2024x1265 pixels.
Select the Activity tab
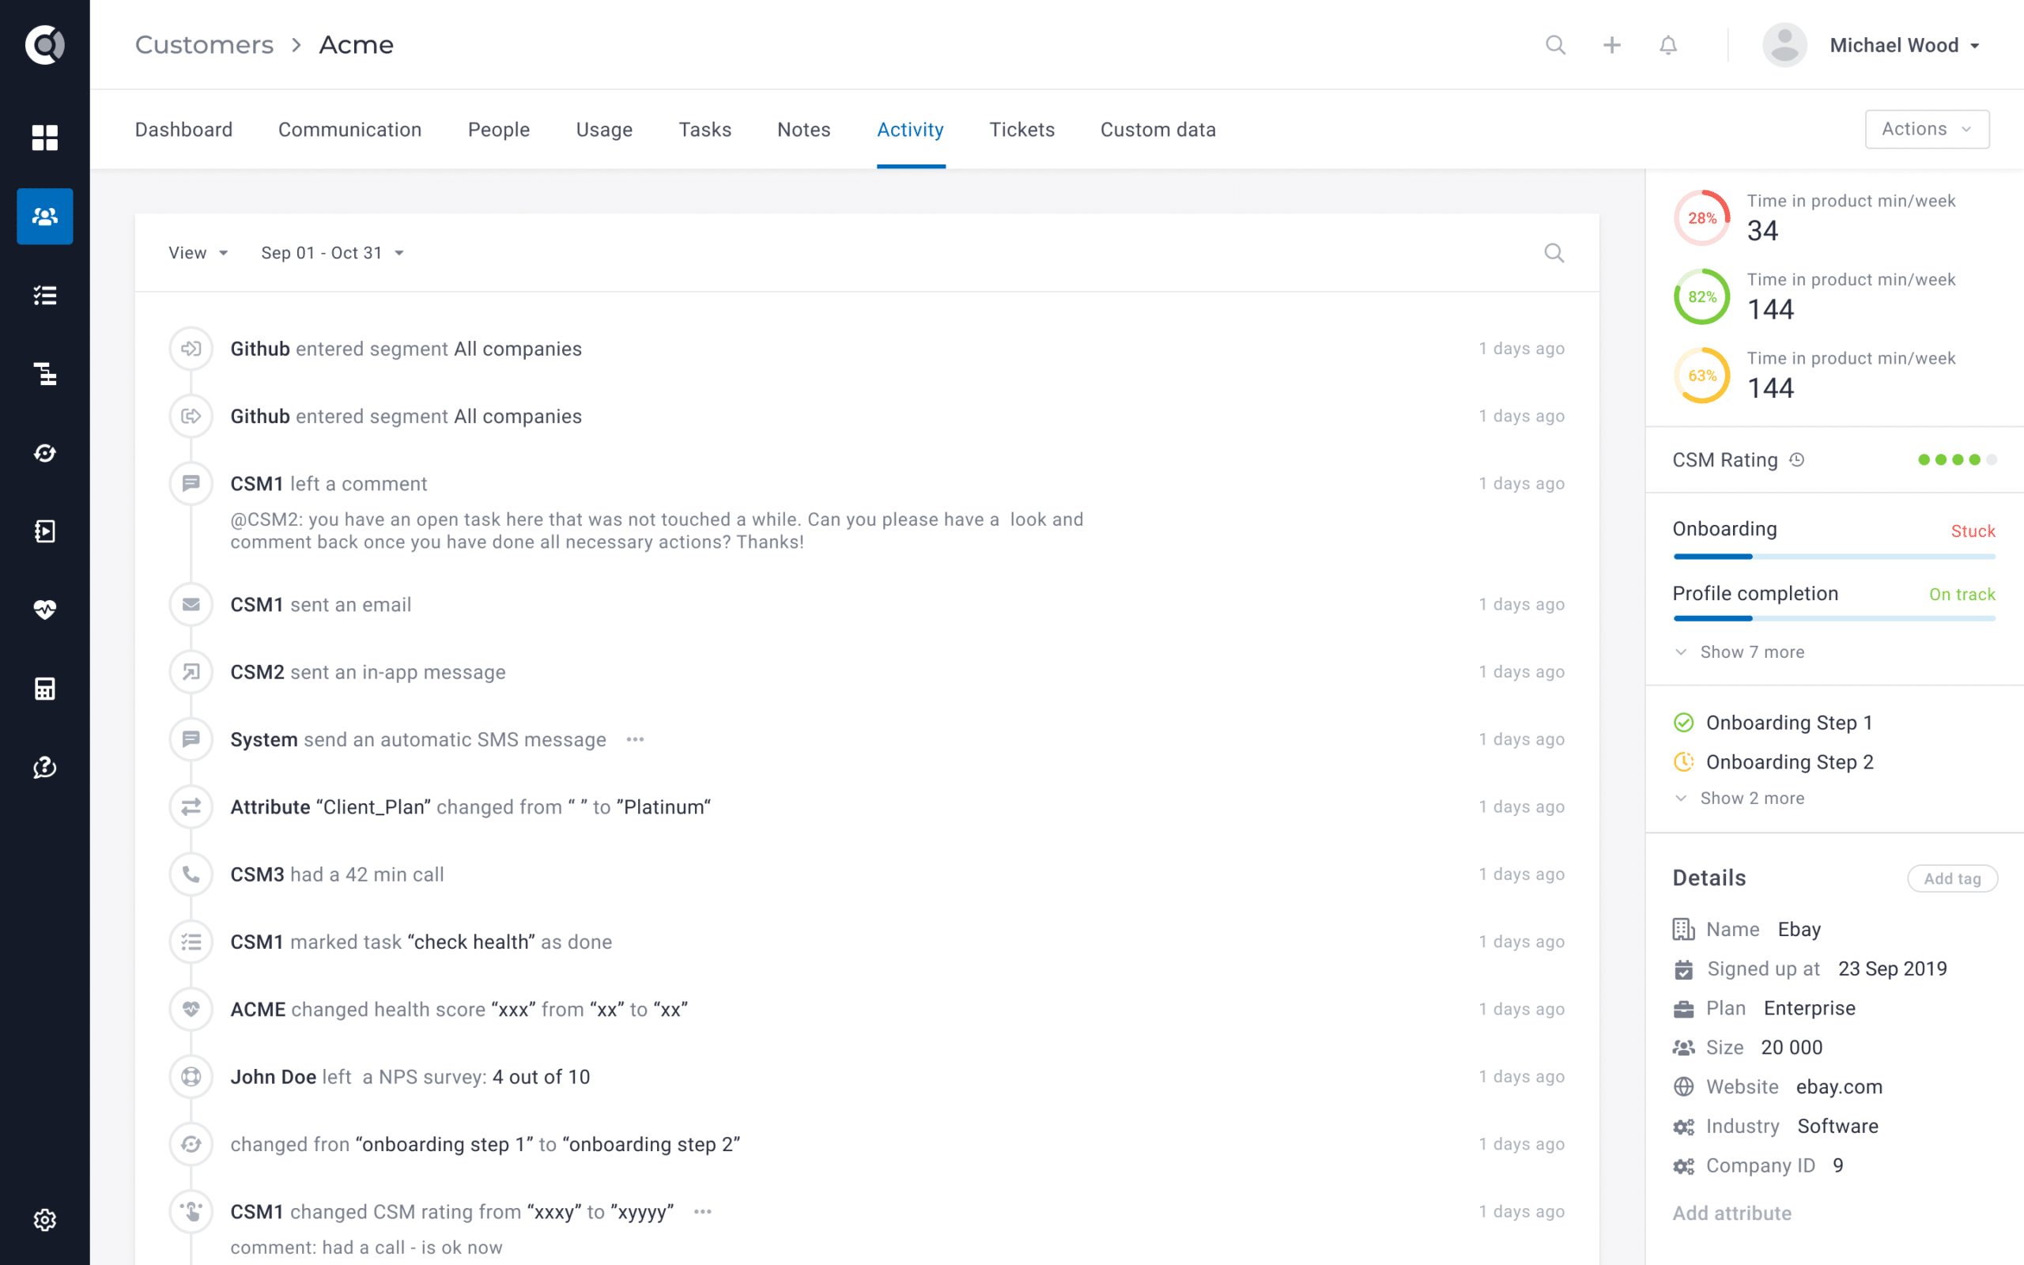[x=910, y=130]
